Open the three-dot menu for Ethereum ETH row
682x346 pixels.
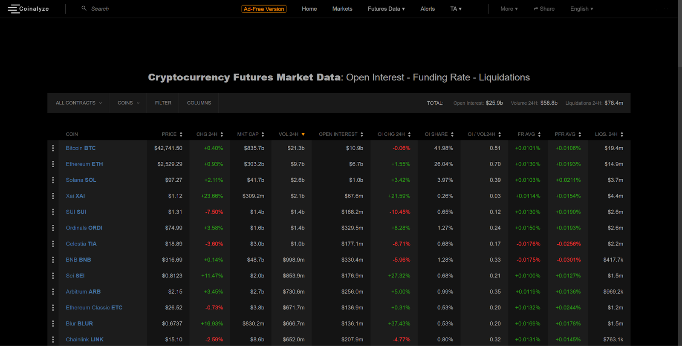click(x=53, y=164)
